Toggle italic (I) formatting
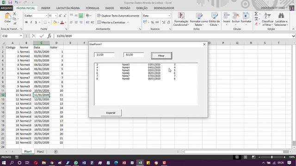 (31, 23)
